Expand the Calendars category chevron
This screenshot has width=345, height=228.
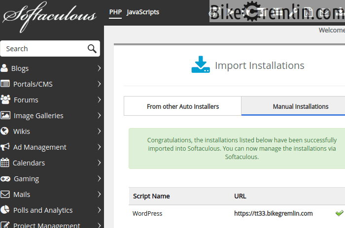point(99,163)
